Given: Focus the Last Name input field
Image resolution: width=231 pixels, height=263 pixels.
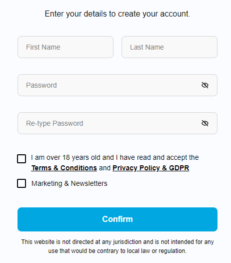Looking at the screenshot, I should coord(169,47).
